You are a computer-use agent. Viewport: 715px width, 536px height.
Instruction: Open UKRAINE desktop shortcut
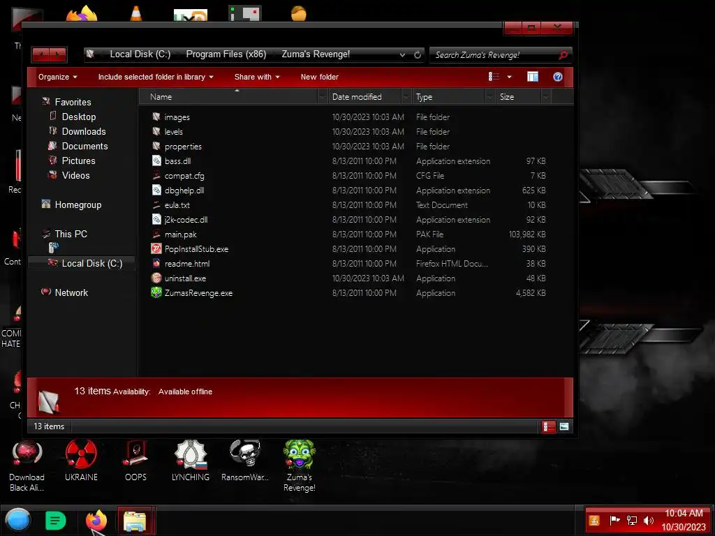tap(81, 461)
